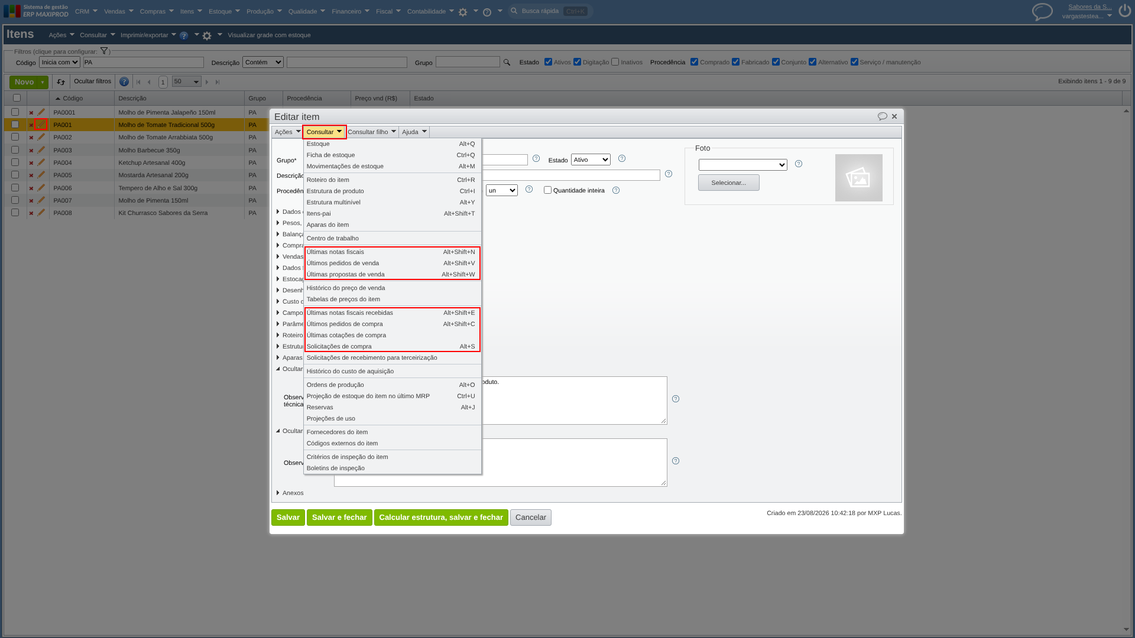The image size is (1135, 638).
Task: Click help icon beside Quantidade inteira
Action: click(616, 190)
